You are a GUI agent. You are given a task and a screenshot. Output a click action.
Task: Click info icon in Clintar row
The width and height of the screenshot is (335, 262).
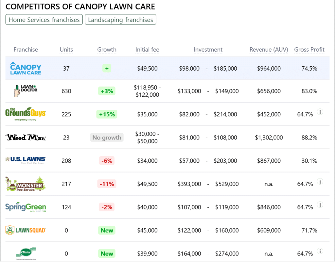[320, 251]
